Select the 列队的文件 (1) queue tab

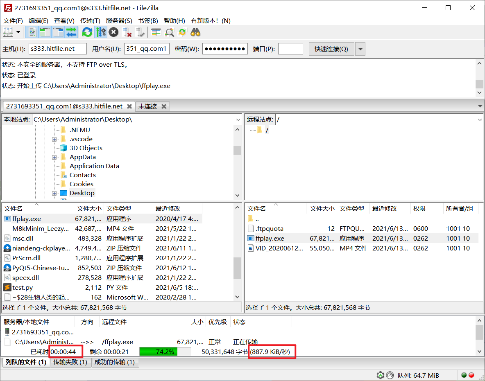click(x=26, y=362)
